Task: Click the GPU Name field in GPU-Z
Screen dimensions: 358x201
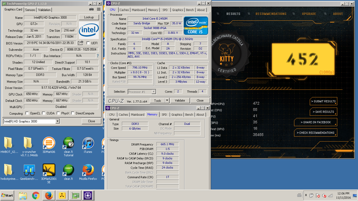Action: click(50, 18)
